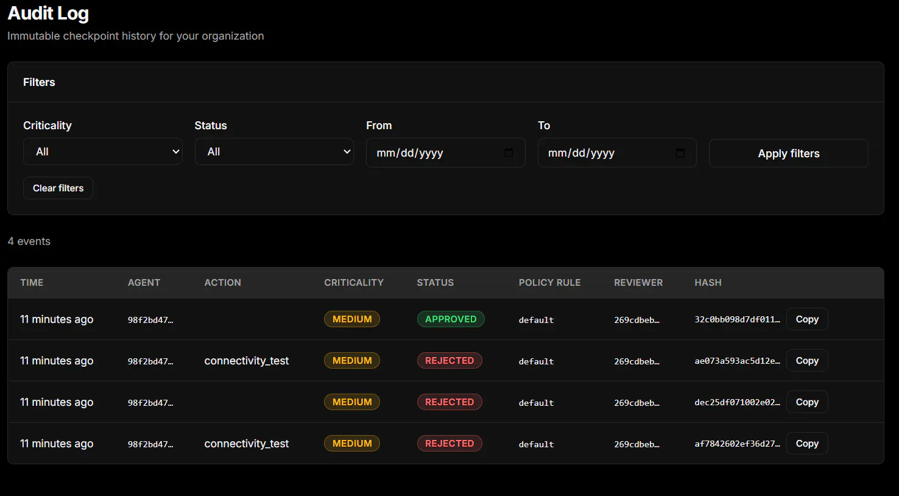
Task: Click the From date input field
Action: tap(446, 153)
